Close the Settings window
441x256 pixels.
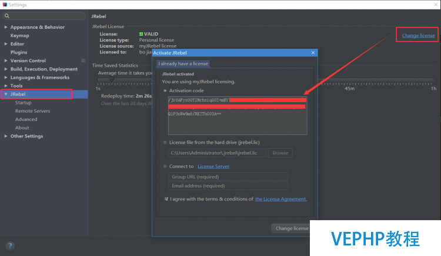(436, 5)
